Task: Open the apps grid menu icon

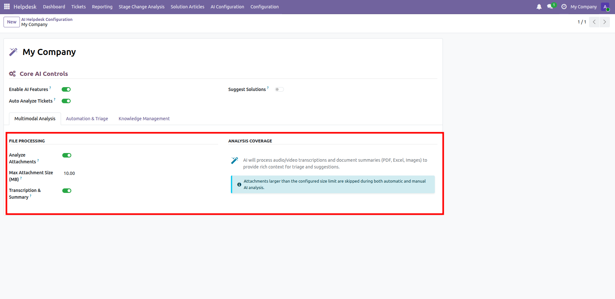Action: (x=7, y=6)
